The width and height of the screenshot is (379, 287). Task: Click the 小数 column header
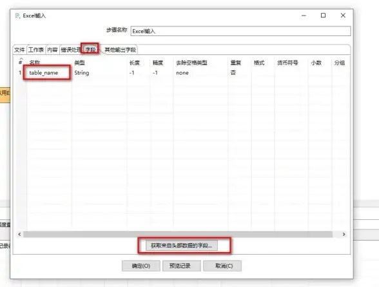tap(316, 63)
